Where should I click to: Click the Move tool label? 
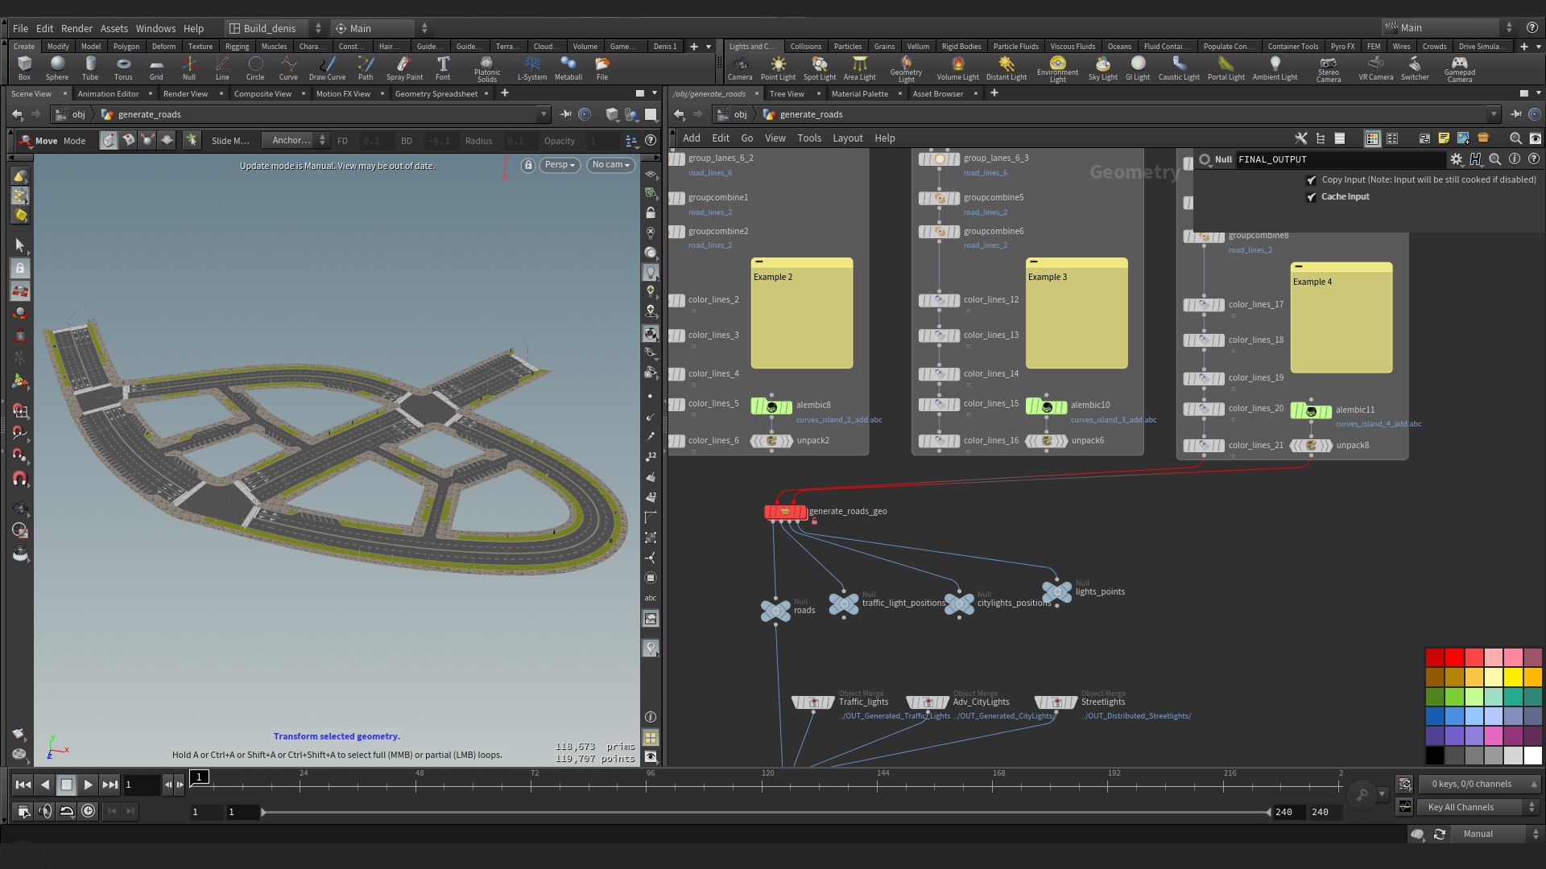(x=46, y=141)
